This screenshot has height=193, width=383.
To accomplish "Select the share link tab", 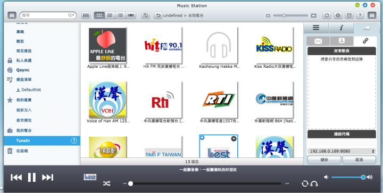I will [x=365, y=41].
